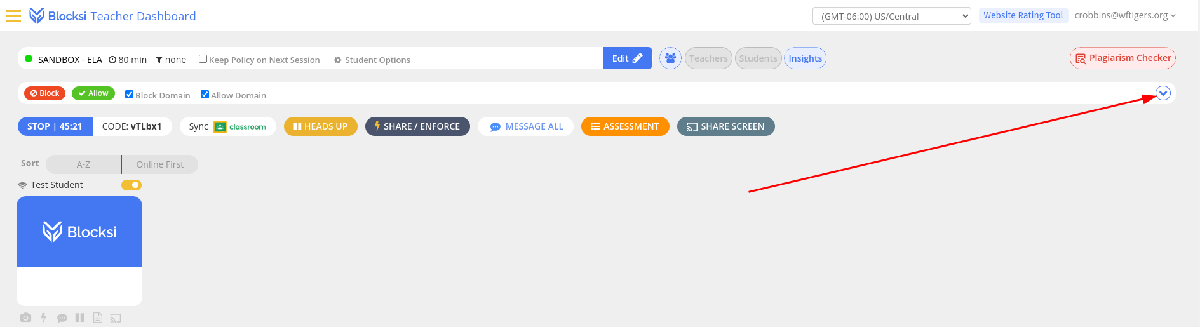The height and width of the screenshot is (327, 1200).
Task: Click the red Block button
Action: 44,93
